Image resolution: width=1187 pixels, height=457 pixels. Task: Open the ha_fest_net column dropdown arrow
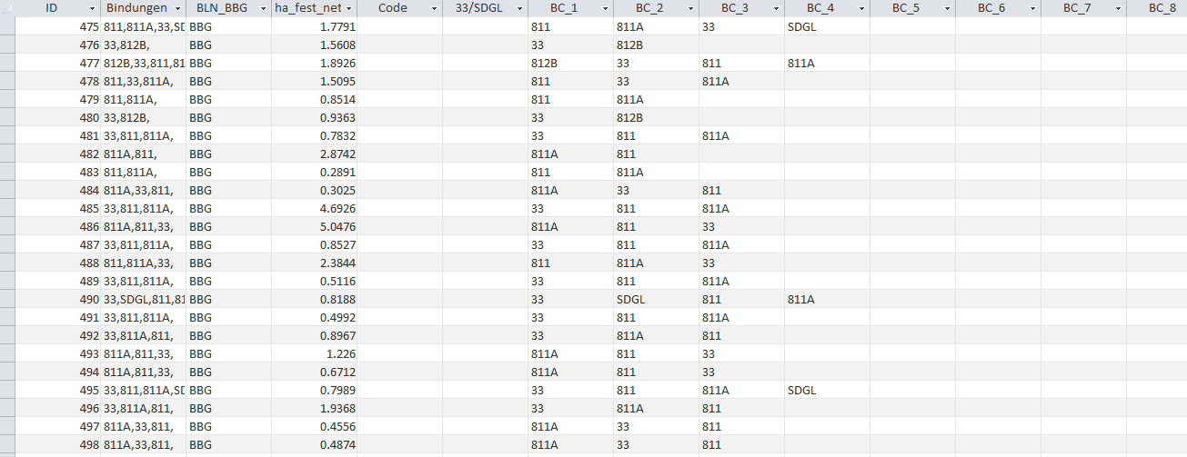(x=348, y=8)
